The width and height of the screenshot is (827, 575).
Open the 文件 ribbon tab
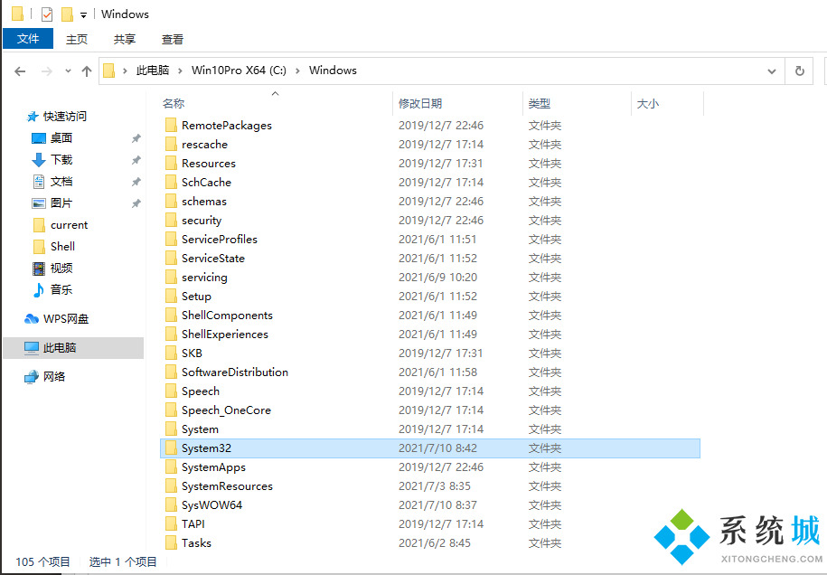[x=28, y=39]
